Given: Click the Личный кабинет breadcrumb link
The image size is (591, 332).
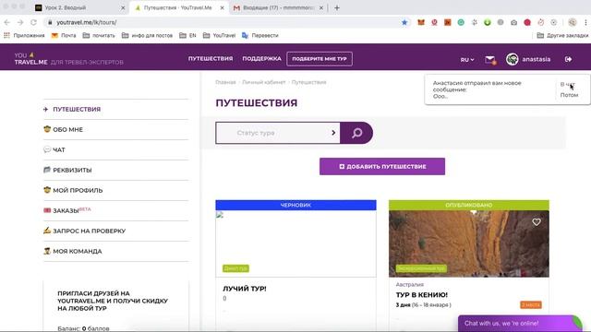Looking at the screenshot, I should pos(264,82).
